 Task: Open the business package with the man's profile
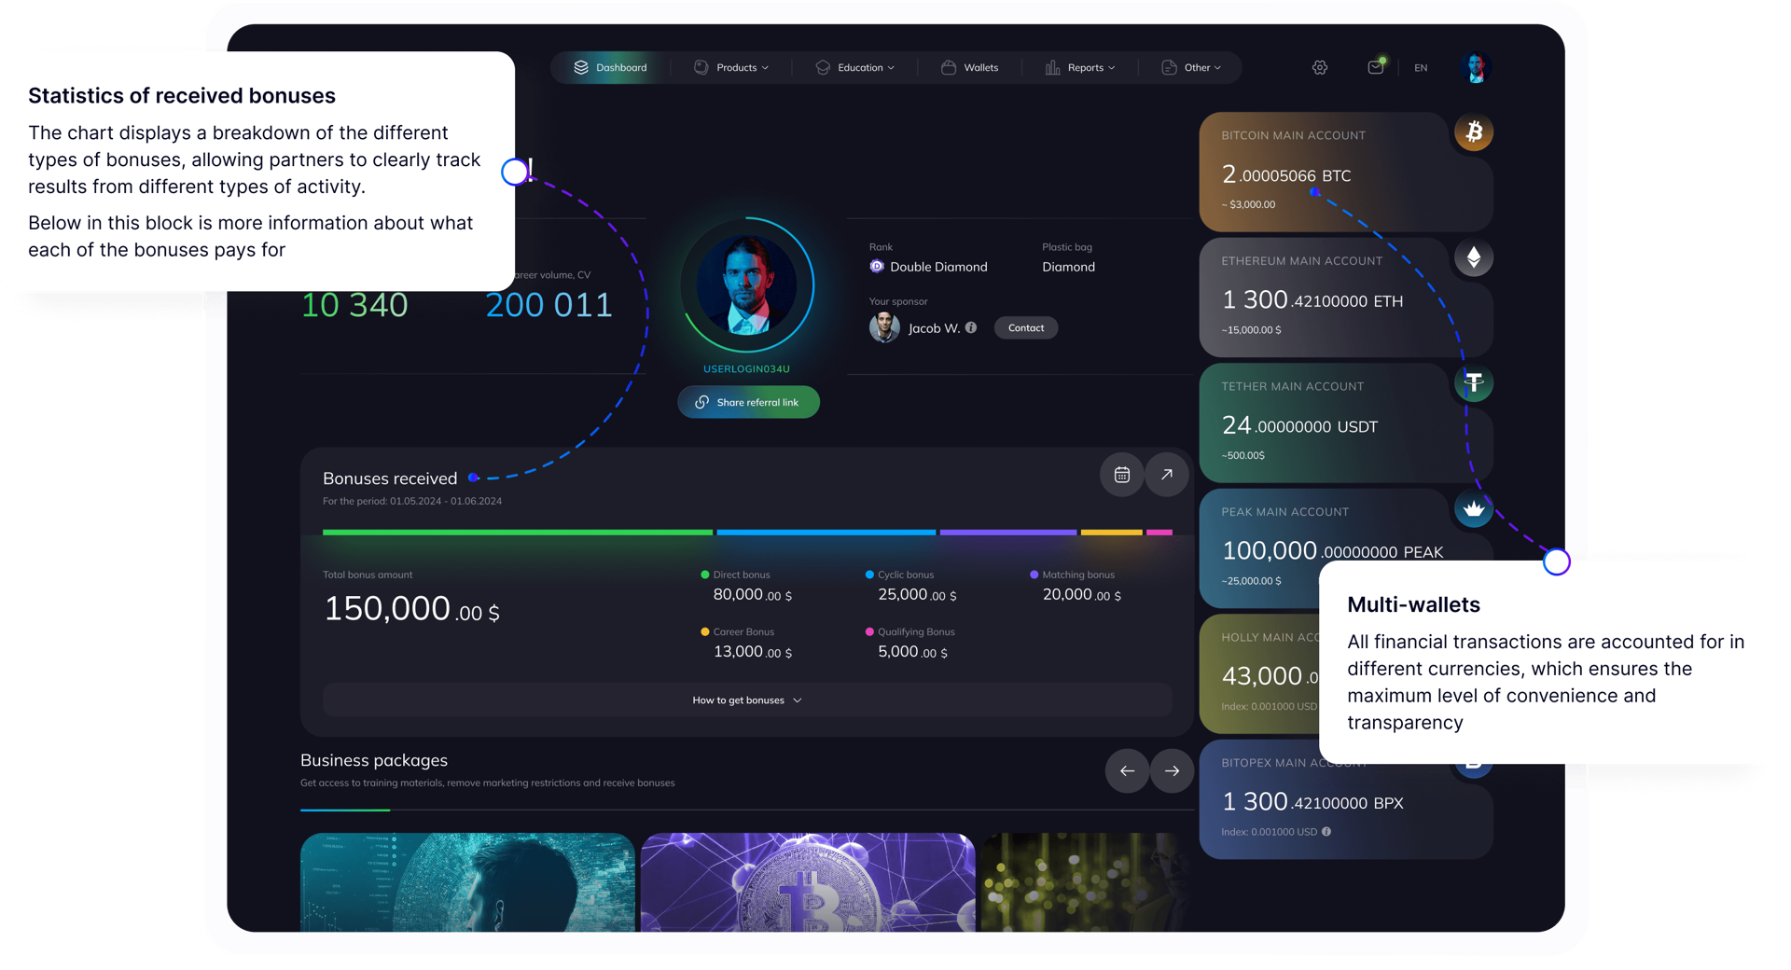pos(467,882)
